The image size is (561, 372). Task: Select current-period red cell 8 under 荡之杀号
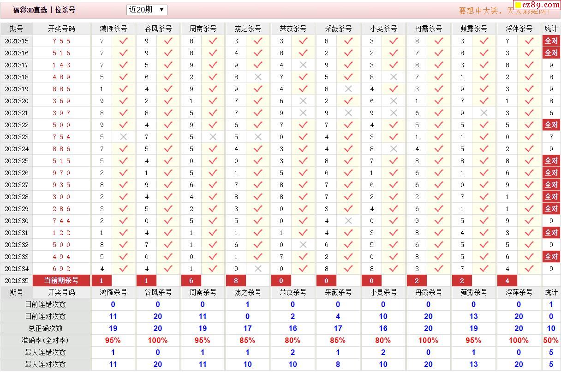point(236,281)
